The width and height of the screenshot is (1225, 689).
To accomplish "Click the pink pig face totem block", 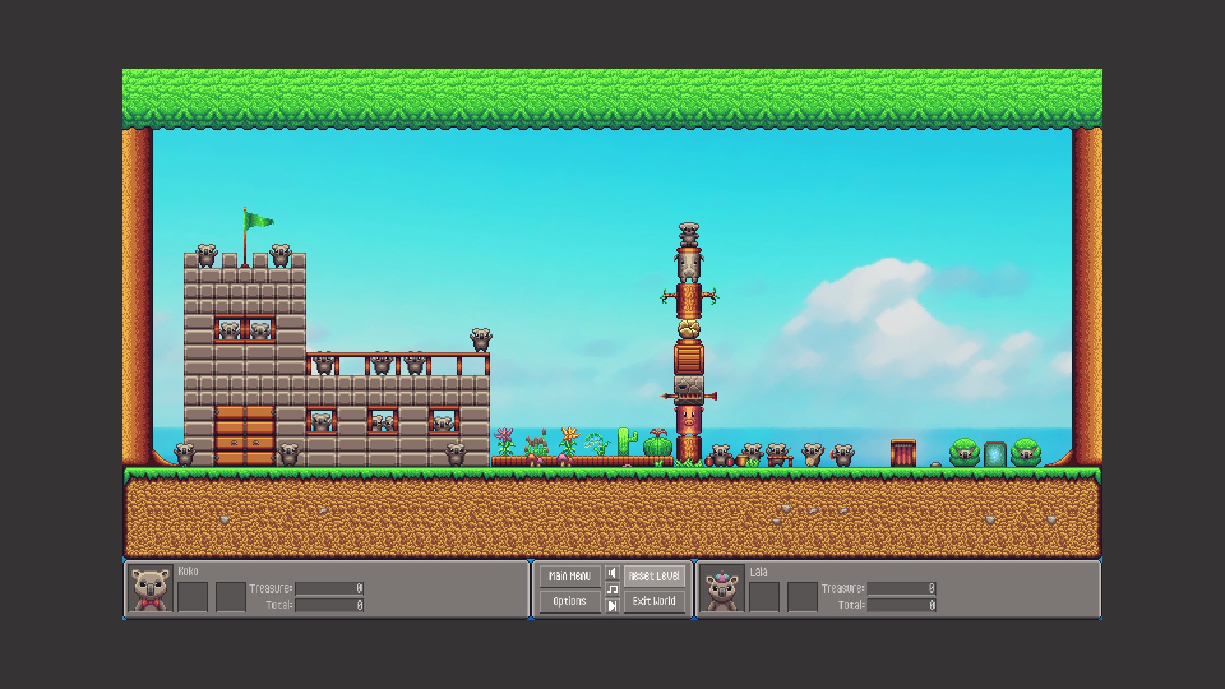I will click(688, 420).
